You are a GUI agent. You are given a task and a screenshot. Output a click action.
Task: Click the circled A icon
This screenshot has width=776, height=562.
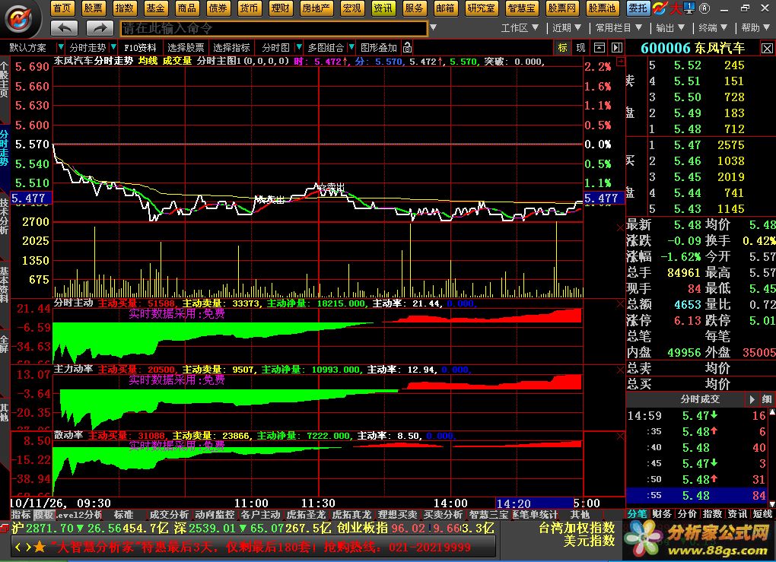pyautogui.click(x=704, y=8)
